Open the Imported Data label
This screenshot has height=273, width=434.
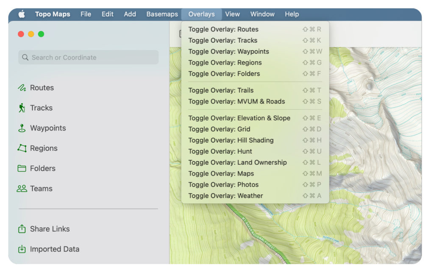coord(55,249)
